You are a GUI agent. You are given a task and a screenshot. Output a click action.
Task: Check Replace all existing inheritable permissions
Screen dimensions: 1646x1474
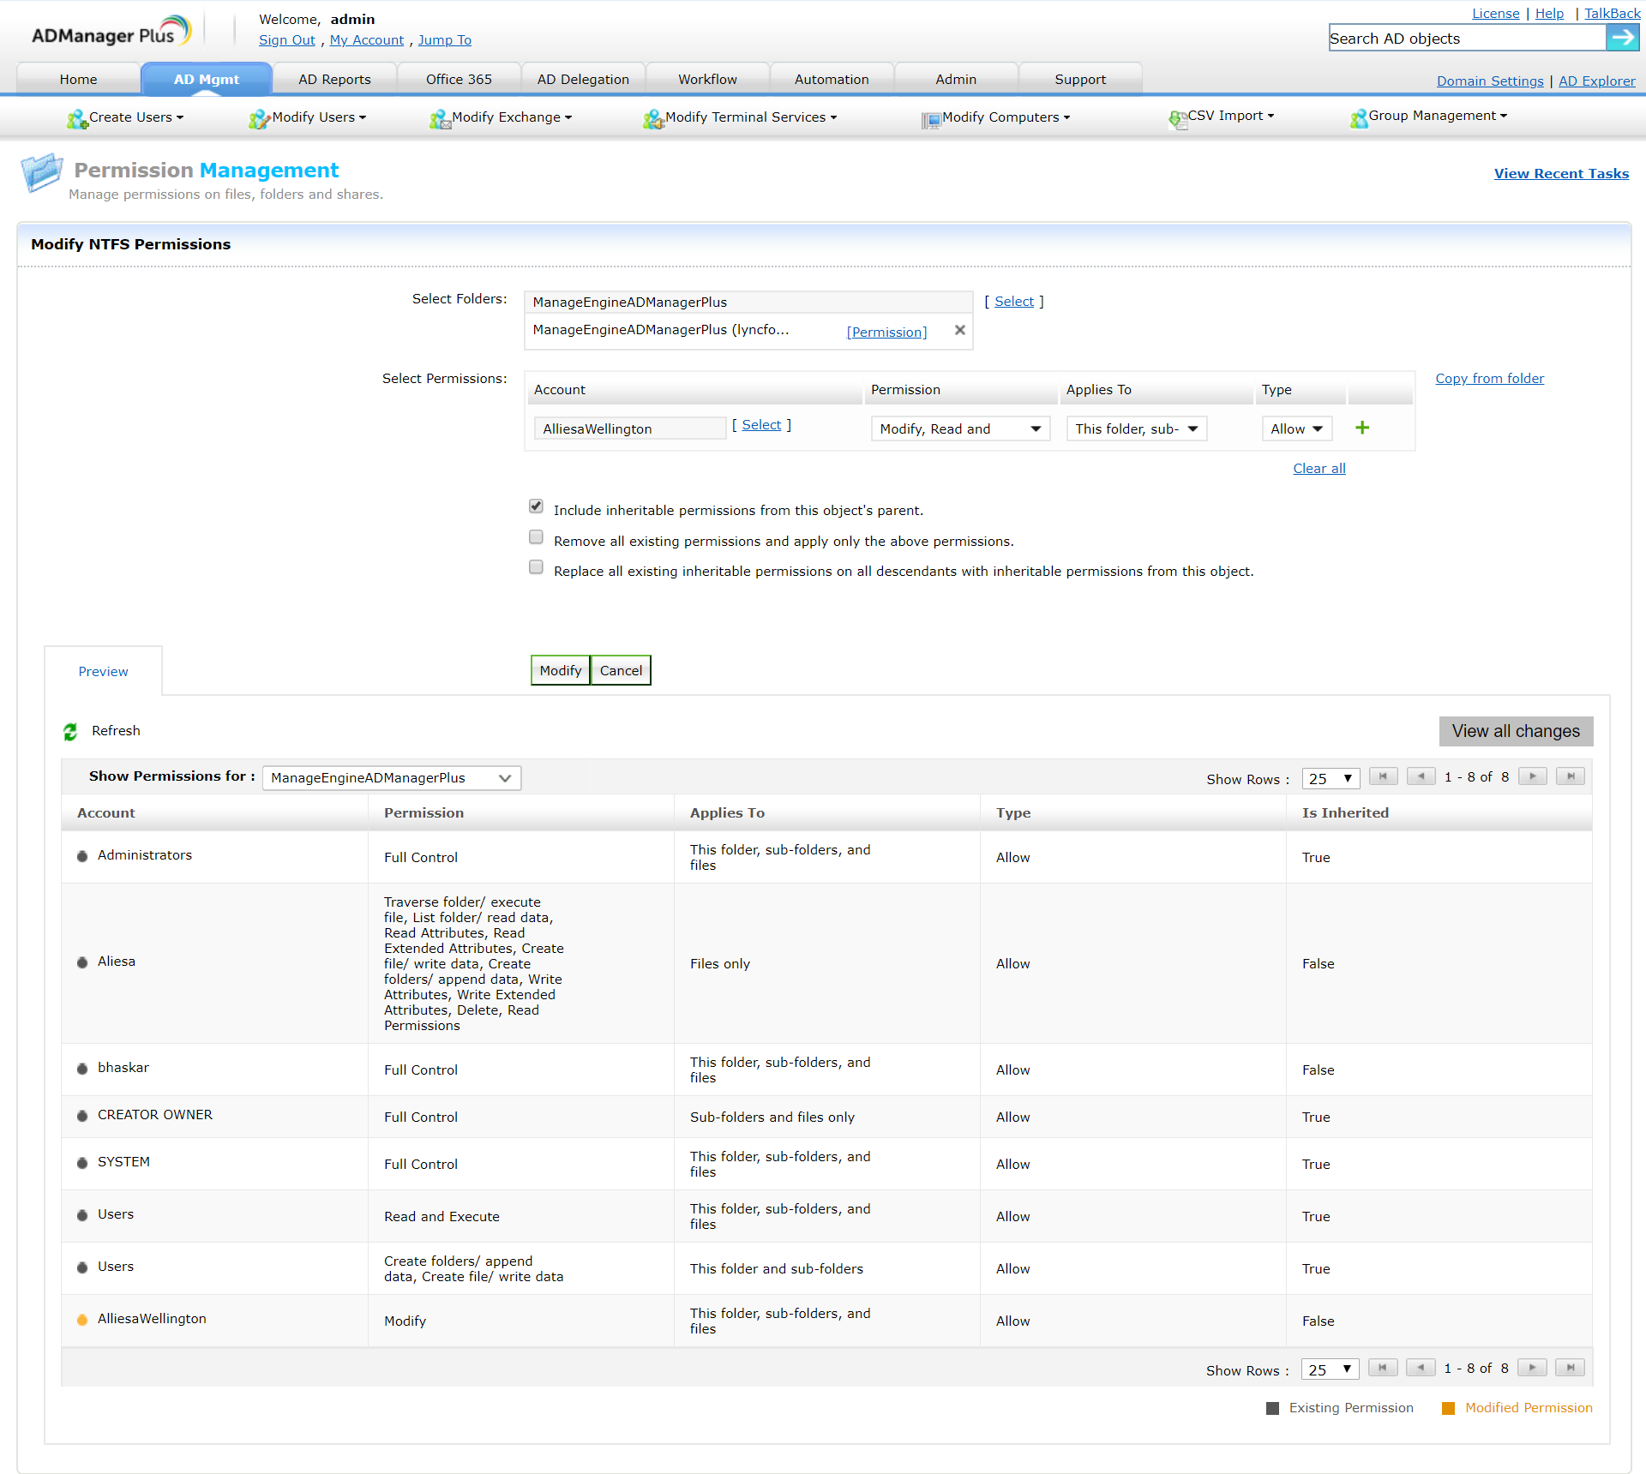(536, 567)
